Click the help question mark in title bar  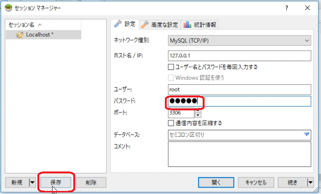[x=287, y=8]
